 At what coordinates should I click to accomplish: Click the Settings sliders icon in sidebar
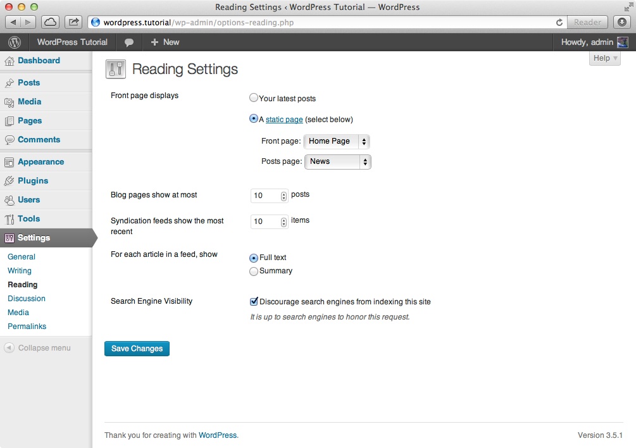coord(9,238)
